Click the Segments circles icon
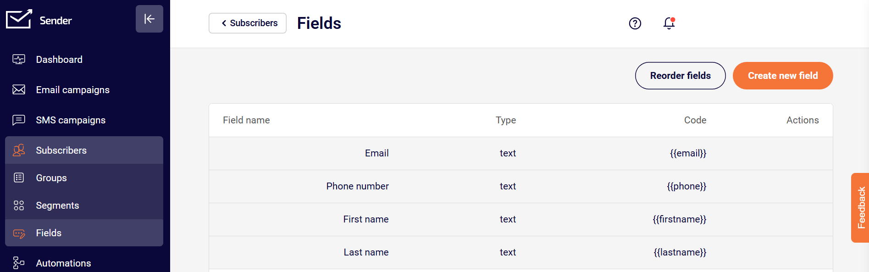869x272 pixels. 19,205
